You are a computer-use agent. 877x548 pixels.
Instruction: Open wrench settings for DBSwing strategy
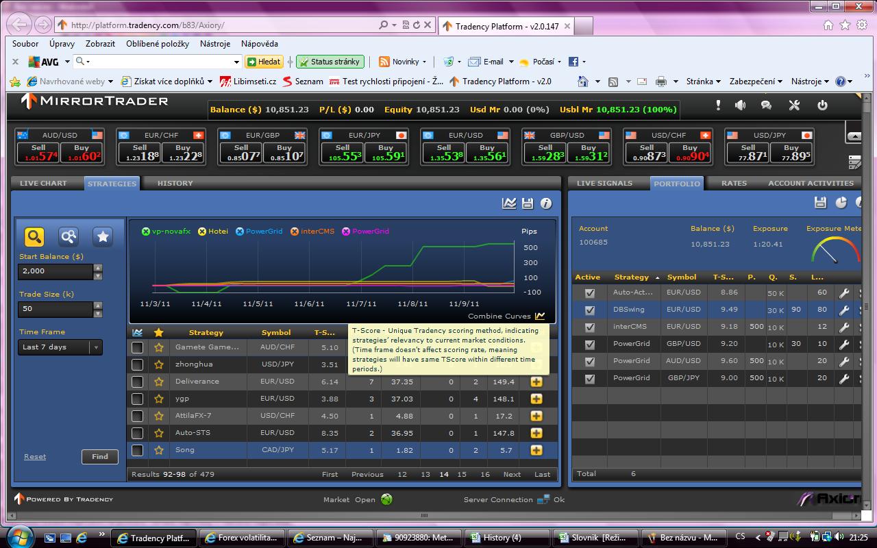[x=844, y=310]
